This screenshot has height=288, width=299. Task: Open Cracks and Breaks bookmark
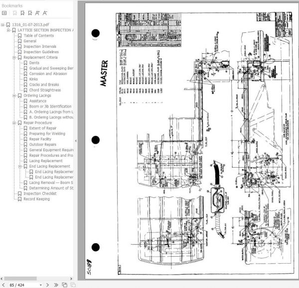click(x=44, y=85)
